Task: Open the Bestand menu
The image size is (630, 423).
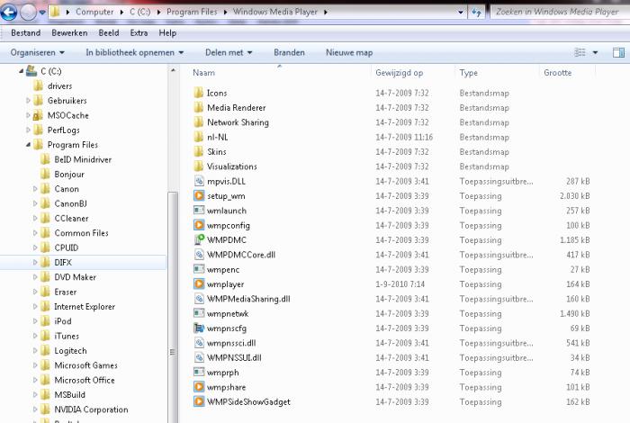Action: (x=26, y=33)
